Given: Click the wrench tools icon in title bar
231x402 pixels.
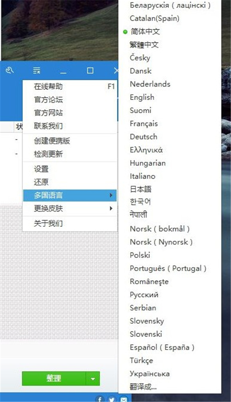Looking at the screenshot, I should click(x=10, y=70).
